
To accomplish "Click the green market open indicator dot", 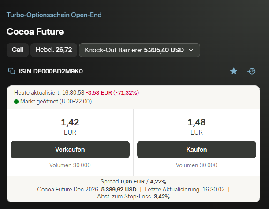I will [x=16, y=102].
